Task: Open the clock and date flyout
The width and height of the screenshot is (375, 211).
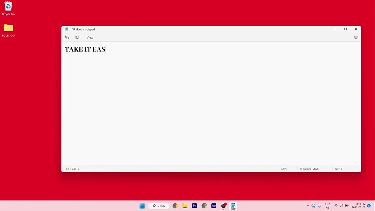Action: click(361, 206)
